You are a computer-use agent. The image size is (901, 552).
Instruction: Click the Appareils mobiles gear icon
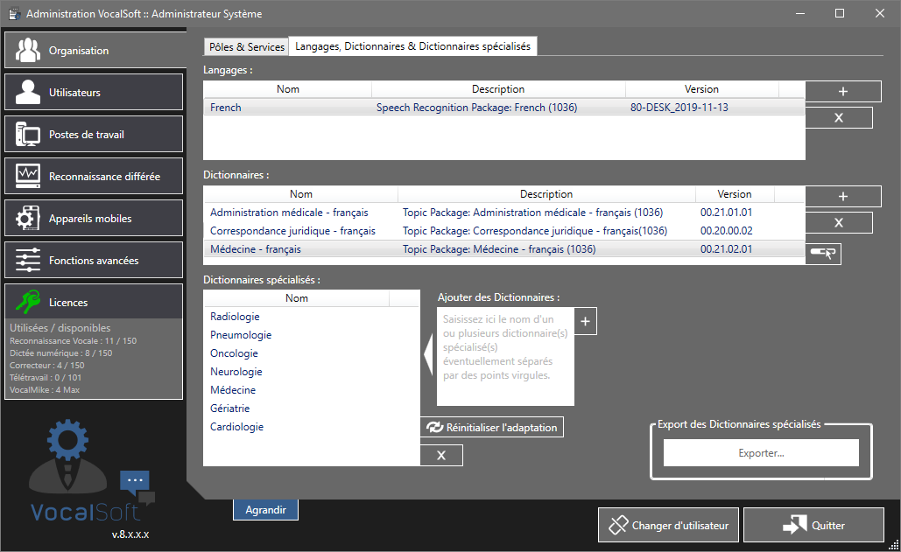pyautogui.click(x=28, y=218)
